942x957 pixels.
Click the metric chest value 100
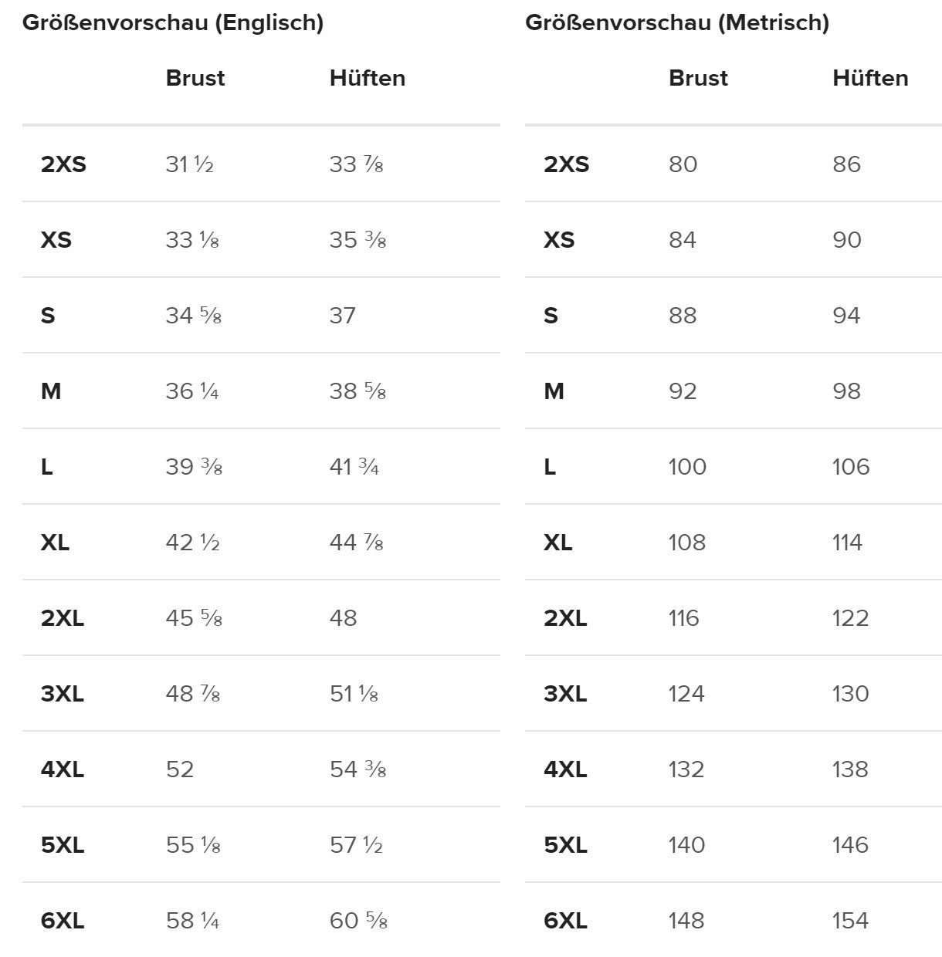point(687,467)
